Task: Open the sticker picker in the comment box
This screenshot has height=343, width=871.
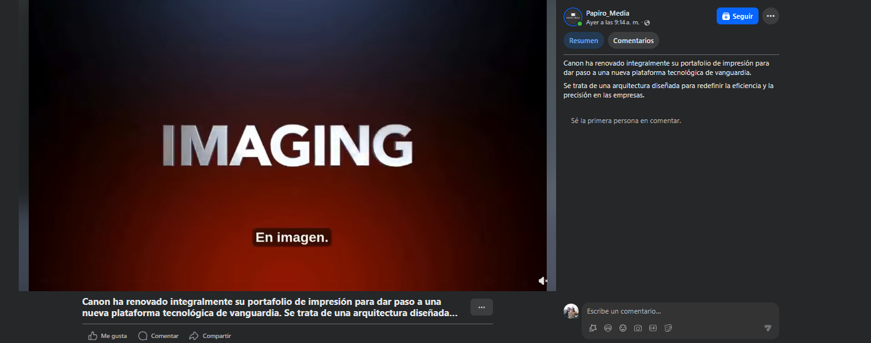Action: pos(668,328)
